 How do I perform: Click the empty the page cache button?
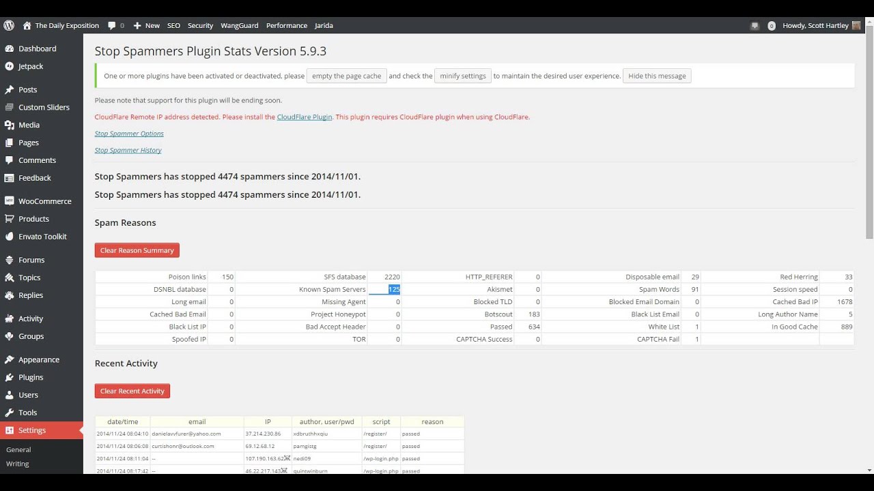(347, 76)
